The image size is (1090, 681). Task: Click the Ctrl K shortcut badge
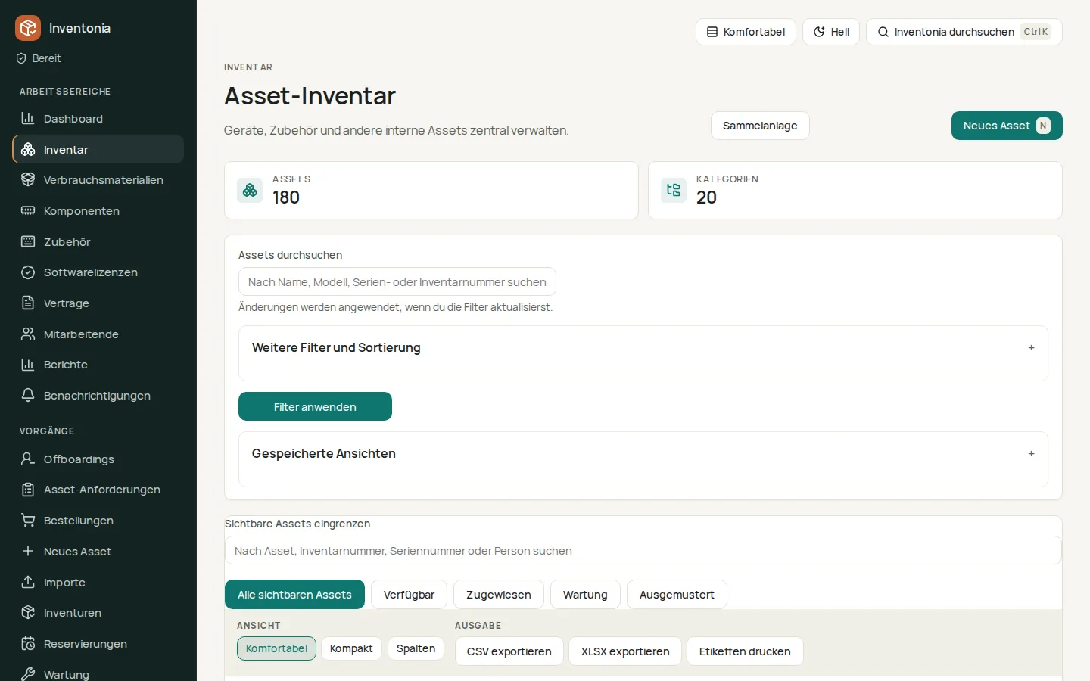coord(1035,32)
